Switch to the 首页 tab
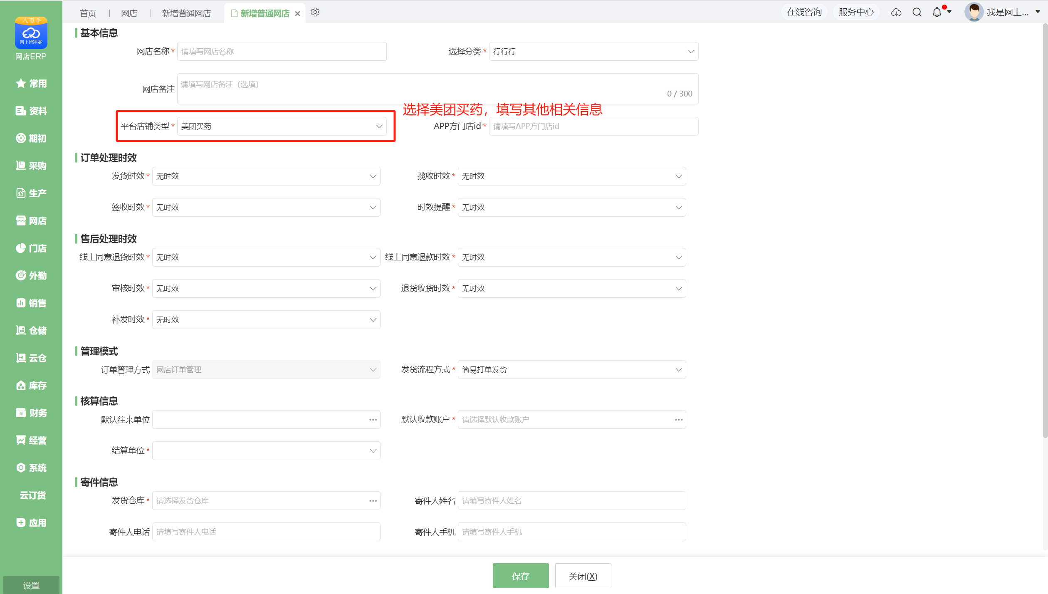1048x594 pixels. point(88,14)
